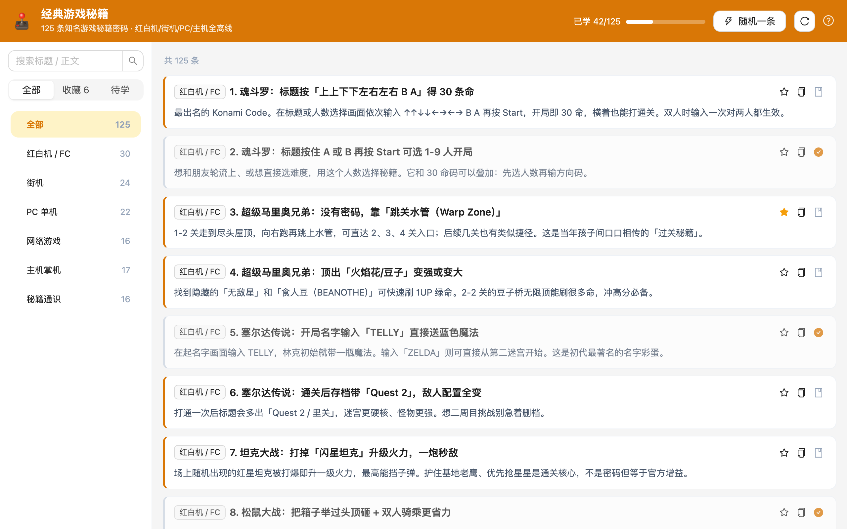
Task: Switch to the 全部 tab
Action: [x=31, y=90]
